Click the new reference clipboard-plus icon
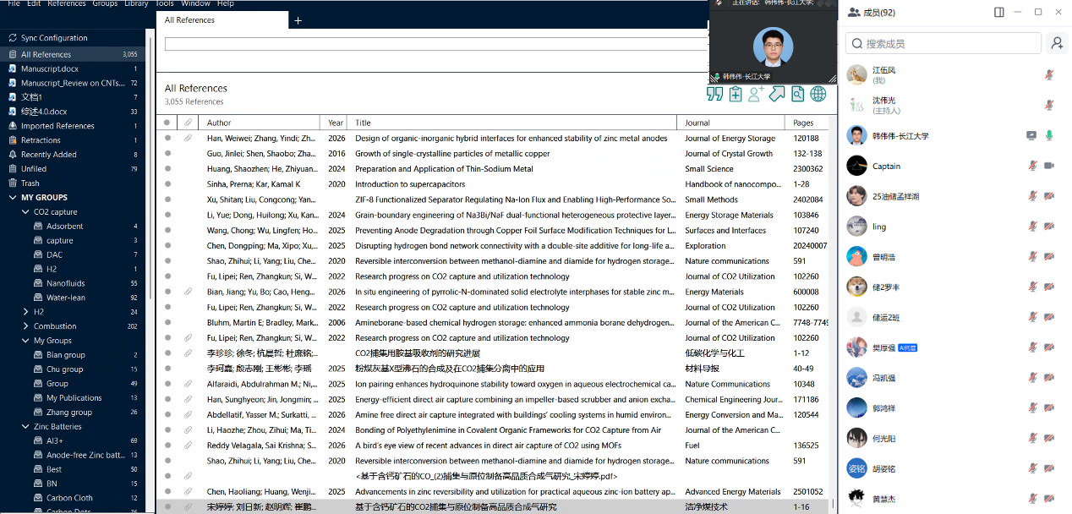The width and height of the screenshot is (1072, 514). point(736,95)
